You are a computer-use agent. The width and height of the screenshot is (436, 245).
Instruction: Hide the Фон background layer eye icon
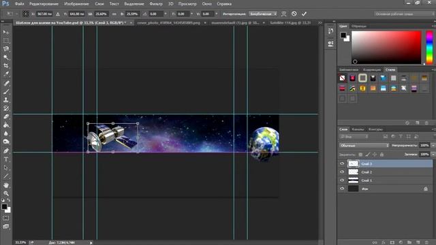[x=342, y=189]
